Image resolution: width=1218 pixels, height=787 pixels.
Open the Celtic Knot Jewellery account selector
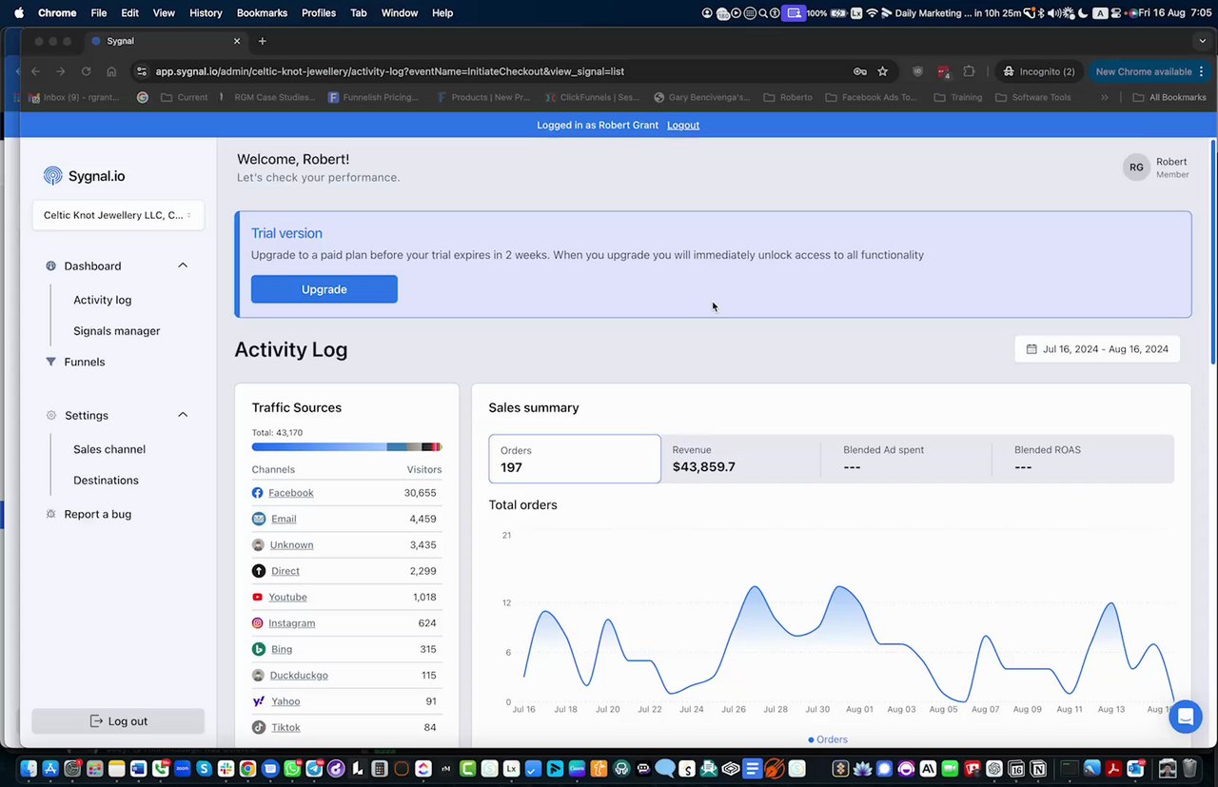tap(118, 215)
